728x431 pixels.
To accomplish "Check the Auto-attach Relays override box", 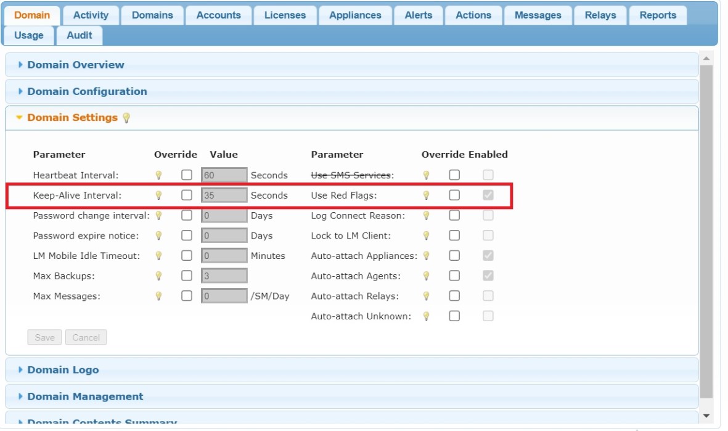I will (454, 296).
